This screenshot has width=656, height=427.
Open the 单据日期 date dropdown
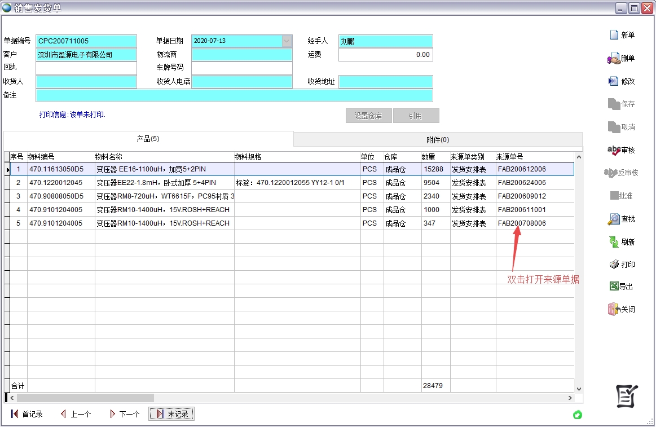click(x=287, y=41)
